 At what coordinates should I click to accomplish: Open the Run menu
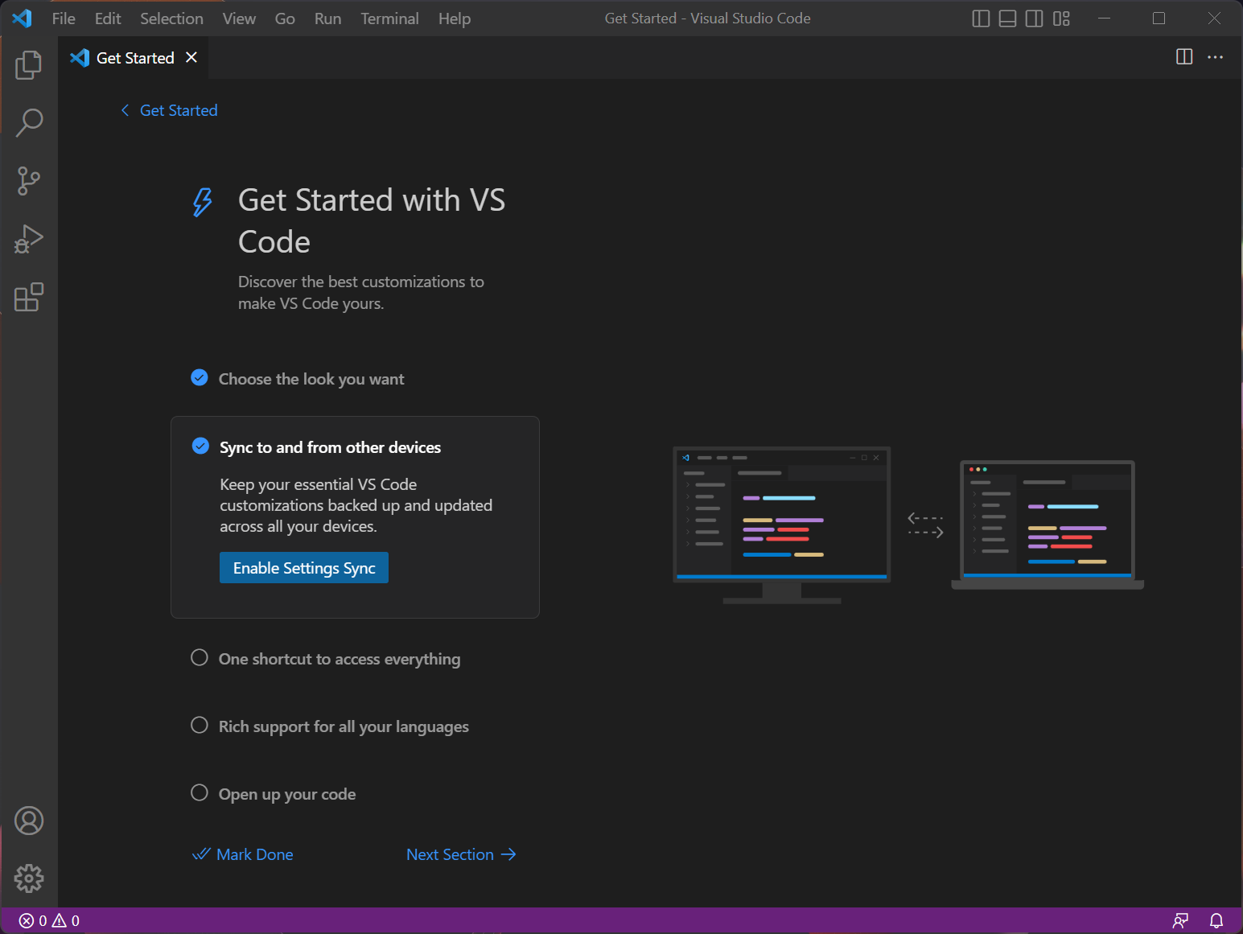[x=327, y=19]
